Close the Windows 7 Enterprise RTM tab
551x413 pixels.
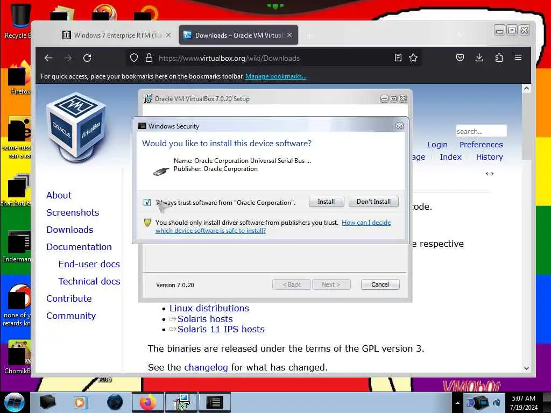click(168, 35)
